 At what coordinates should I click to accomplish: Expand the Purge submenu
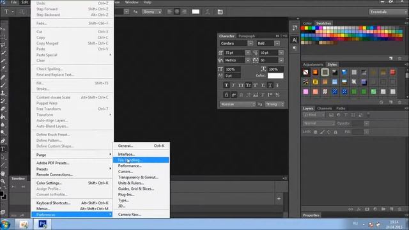tap(72, 155)
